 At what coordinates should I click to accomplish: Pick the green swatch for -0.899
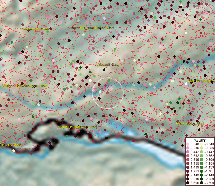click(202, 160)
